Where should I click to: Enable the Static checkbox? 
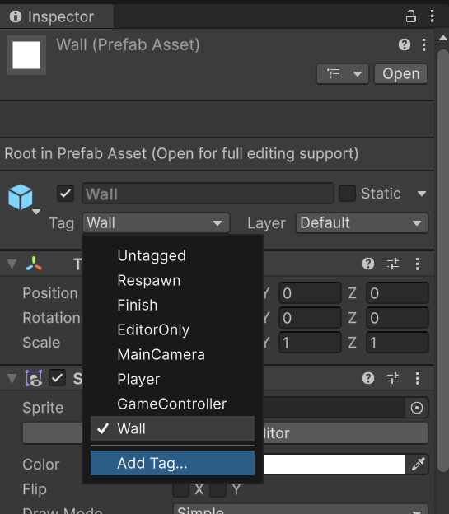pyautogui.click(x=347, y=193)
